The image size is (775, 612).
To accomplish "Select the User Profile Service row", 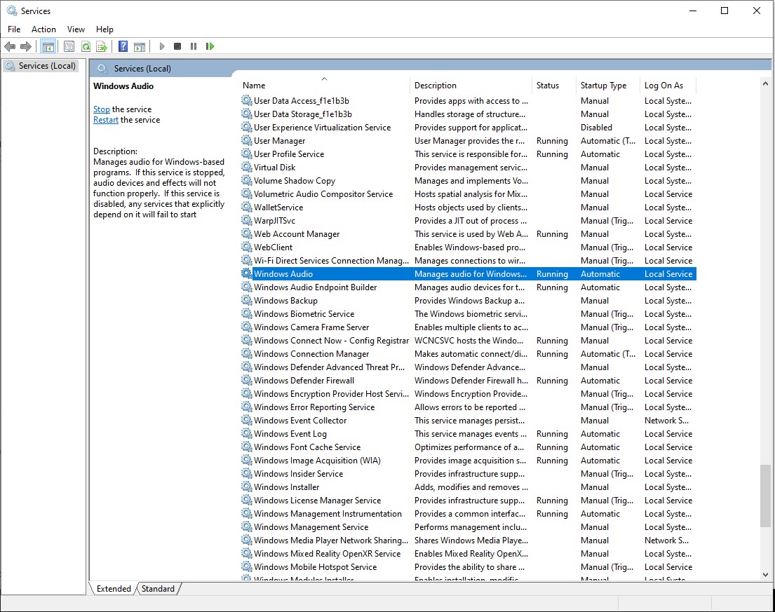I will (x=469, y=154).
